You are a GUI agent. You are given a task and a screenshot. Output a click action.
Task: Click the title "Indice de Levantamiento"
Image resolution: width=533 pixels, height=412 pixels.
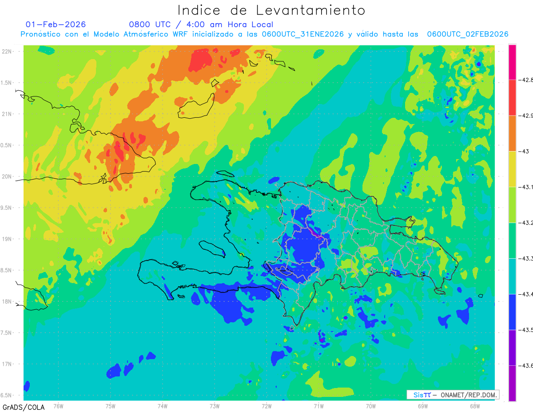(271, 10)
